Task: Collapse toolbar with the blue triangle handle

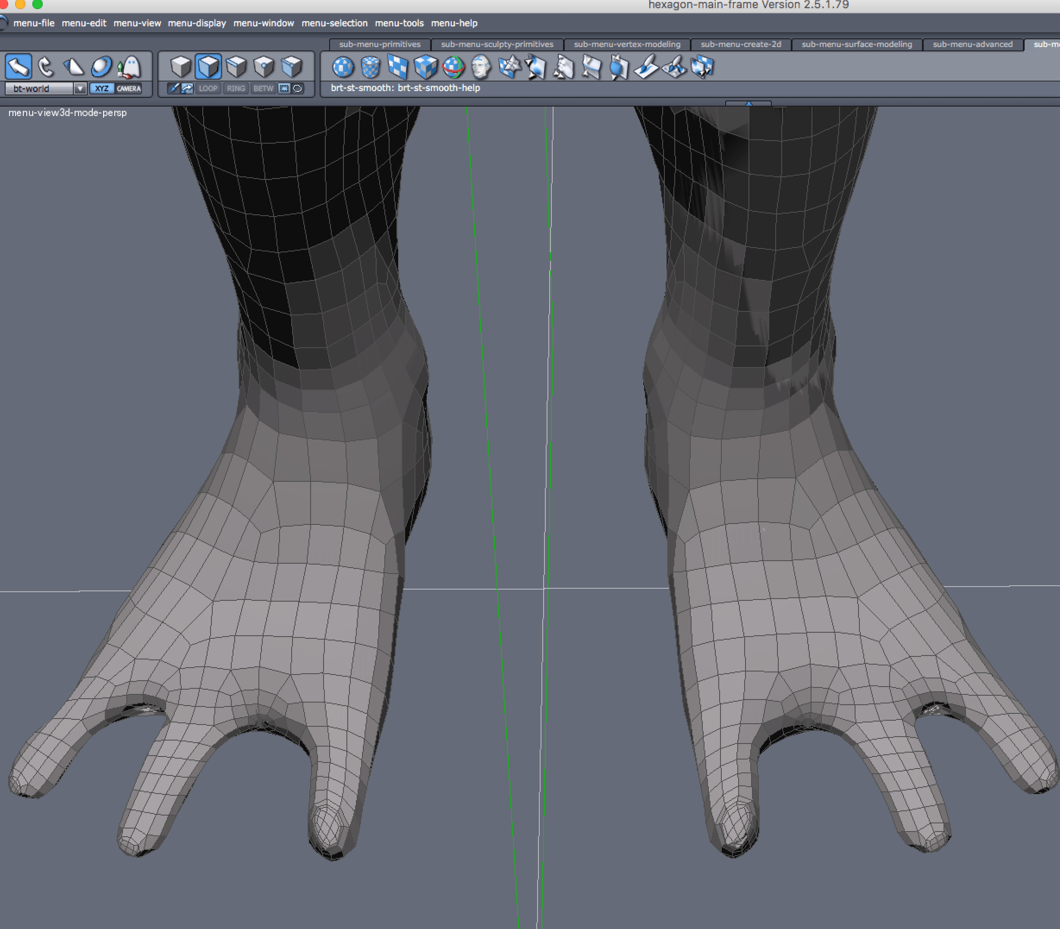Action: [749, 104]
